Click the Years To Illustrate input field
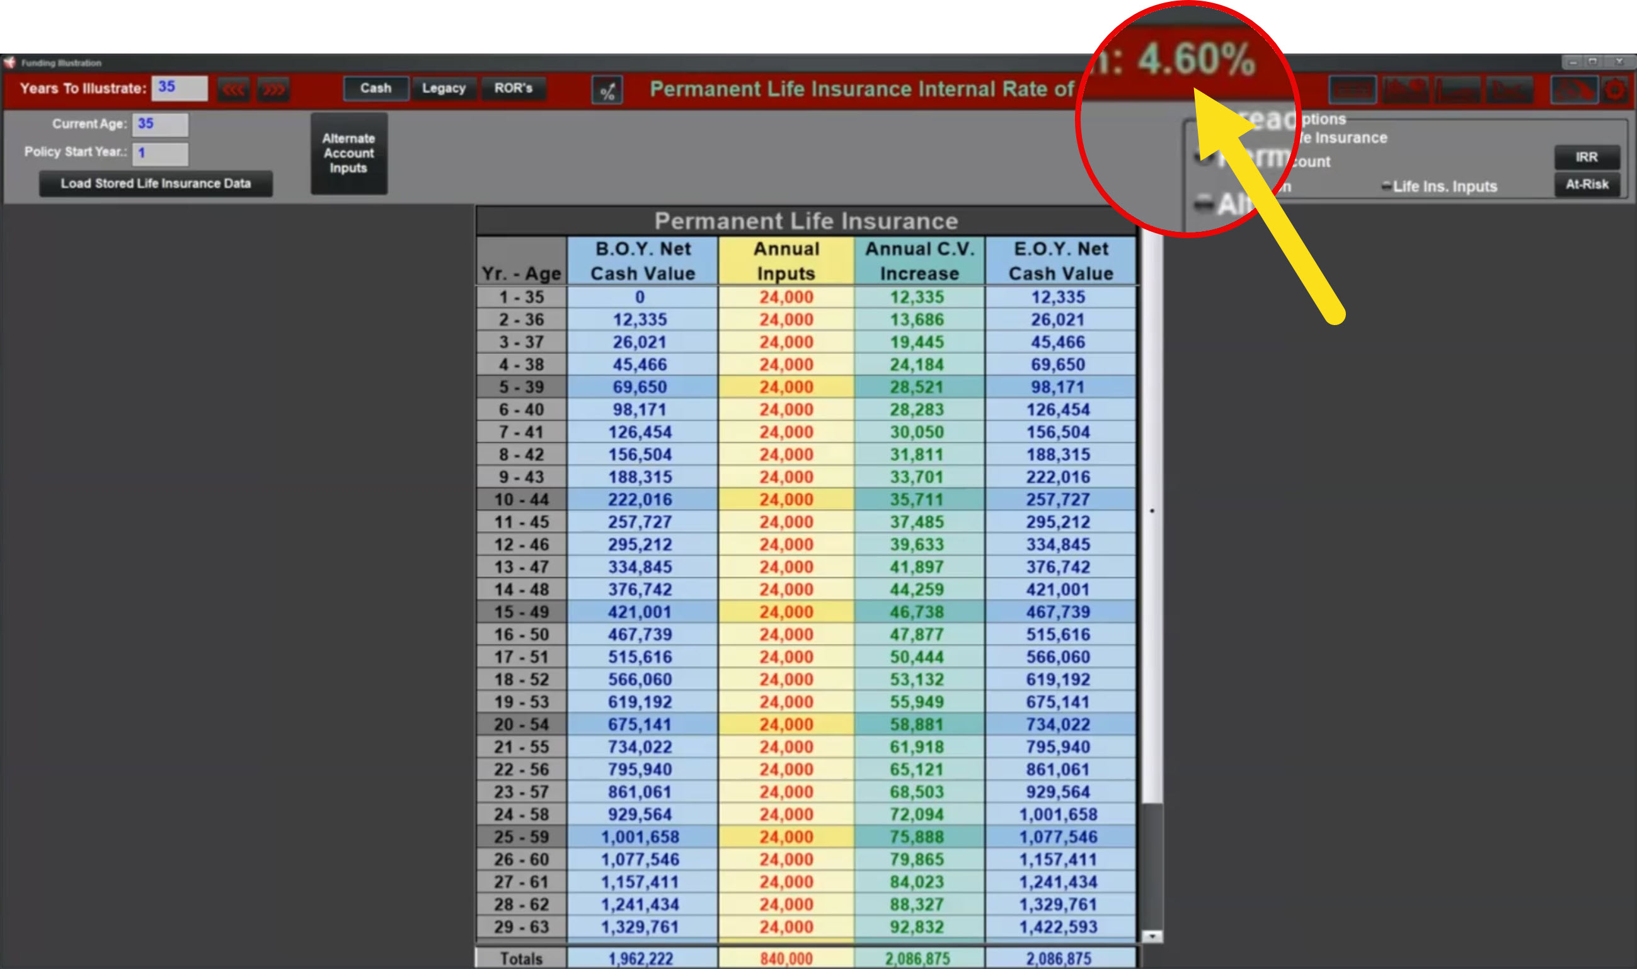Viewport: 1637px width, 969px height. click(180, 88)
